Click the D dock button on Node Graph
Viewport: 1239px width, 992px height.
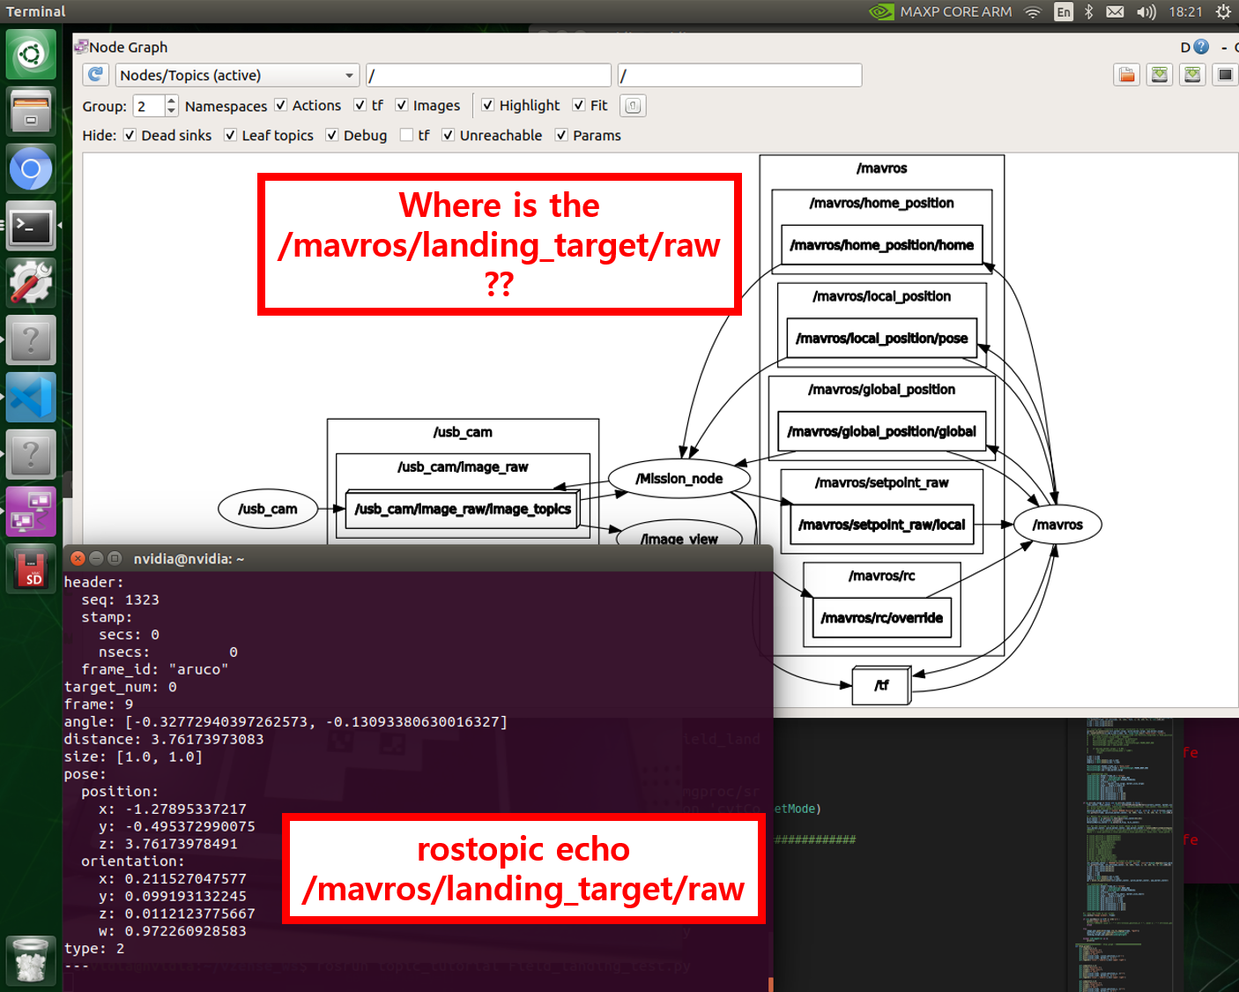[x=1183, y=47]
